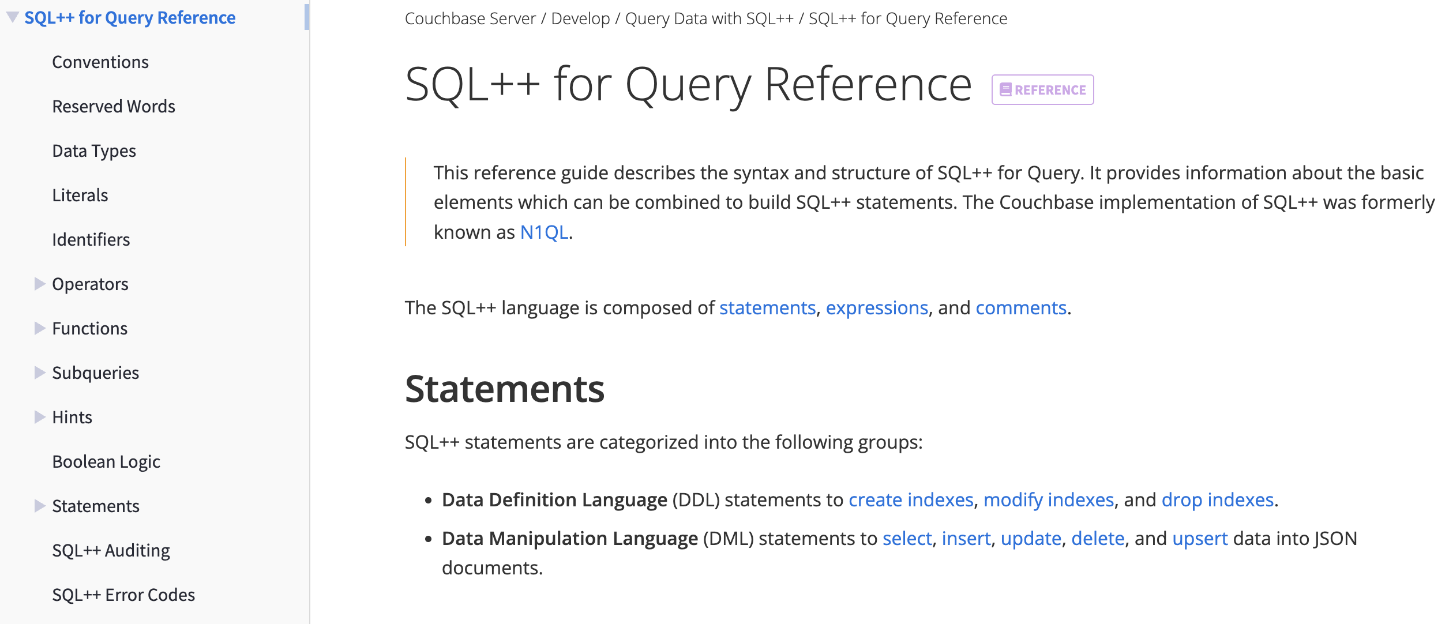Open the Conventions page
The image size is (1449, 624).
[x=100, y=62]
